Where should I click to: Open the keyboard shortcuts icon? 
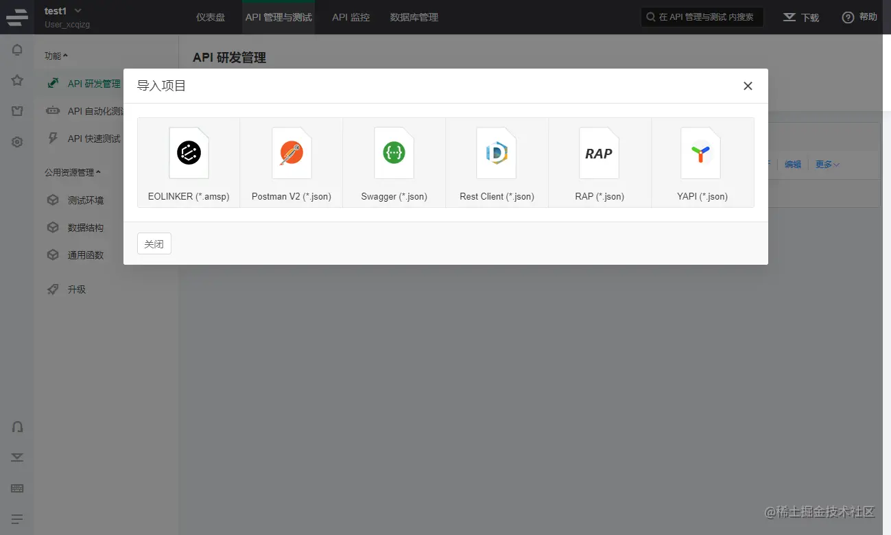[17, 488]
